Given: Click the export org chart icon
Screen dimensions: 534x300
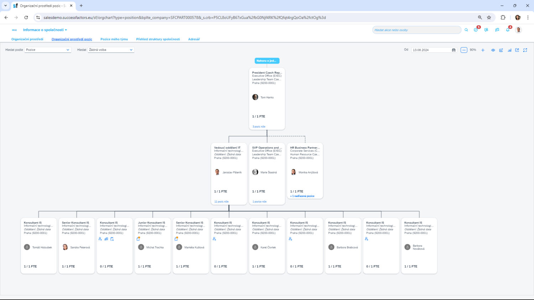Looking at the screenshot, I should [x=517, y=50].
